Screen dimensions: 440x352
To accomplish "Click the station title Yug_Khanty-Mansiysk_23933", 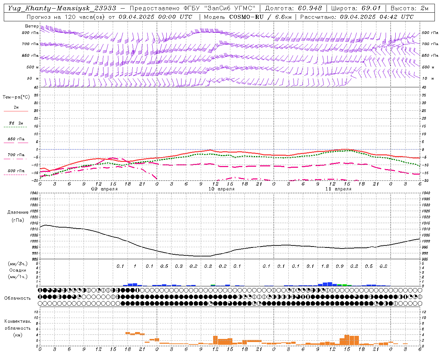I will point(62,8).
